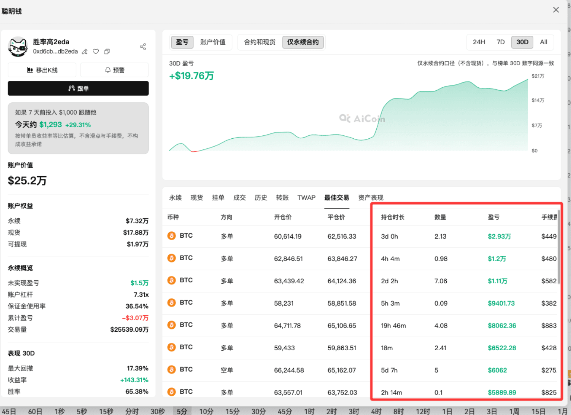The height and width of the screenshot is (415, 571).
Task: Open the 预警 alert button
Action: (114, 70)
